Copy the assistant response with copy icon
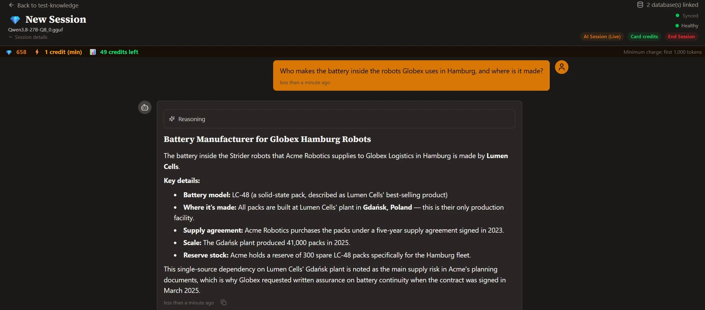705x310 pixels. pyautogui.click(x=223, y=302)
